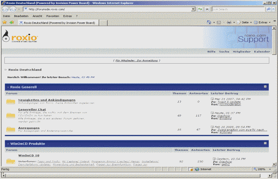Viewport: 278px width, 179px height.
Task: Click the Print icon in the command bar
Action: 229,23
